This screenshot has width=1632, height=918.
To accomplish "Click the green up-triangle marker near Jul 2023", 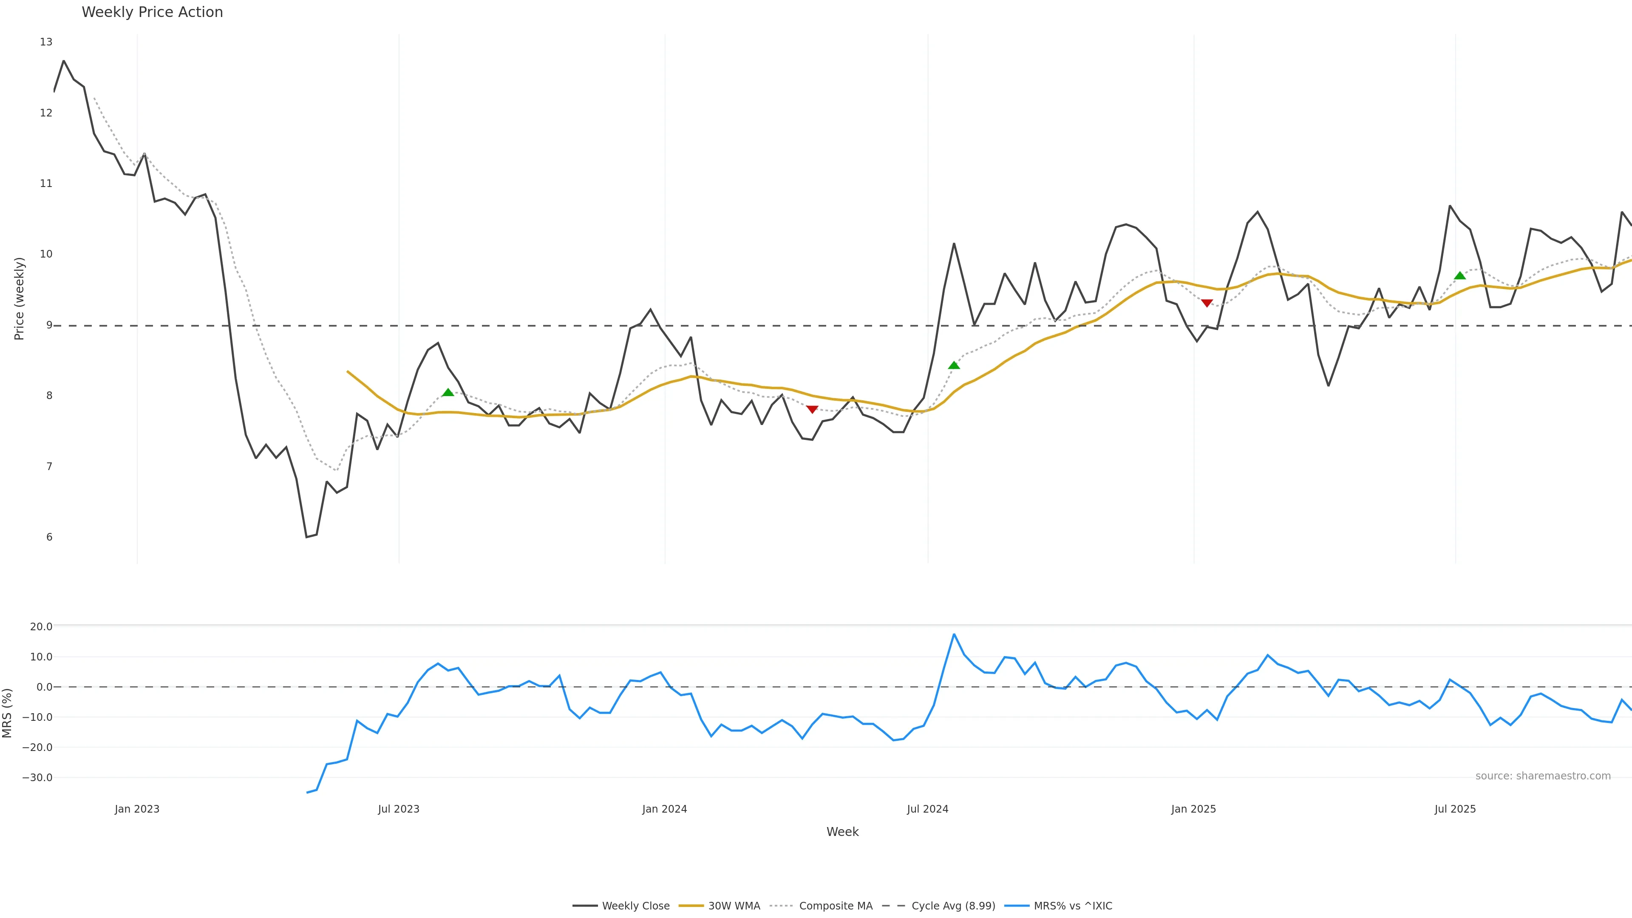I will tap(448, 393).
